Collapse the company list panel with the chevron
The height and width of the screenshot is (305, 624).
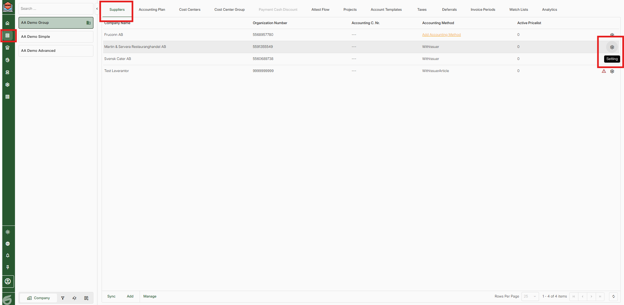tap(97, 9)
